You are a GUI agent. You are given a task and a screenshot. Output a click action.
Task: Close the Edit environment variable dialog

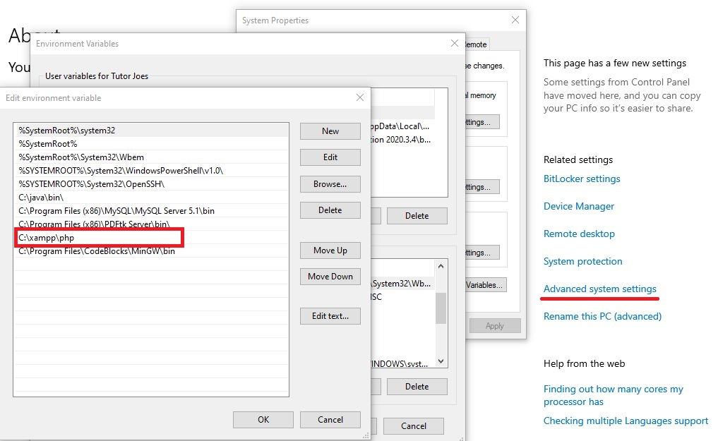point(359,98)
